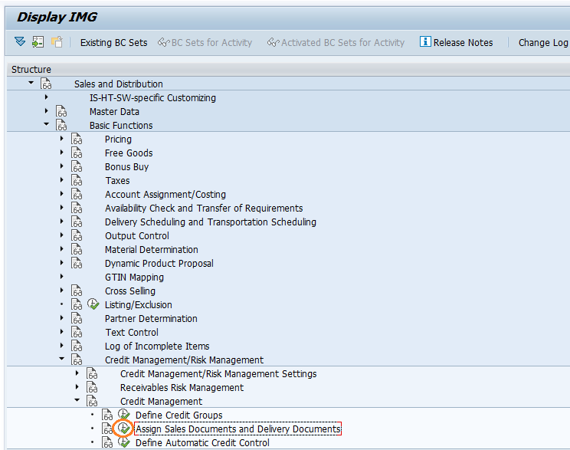Screen dimensions: 570x450
Task: Open documentation icon for Taxes
Action: (77, 180)
